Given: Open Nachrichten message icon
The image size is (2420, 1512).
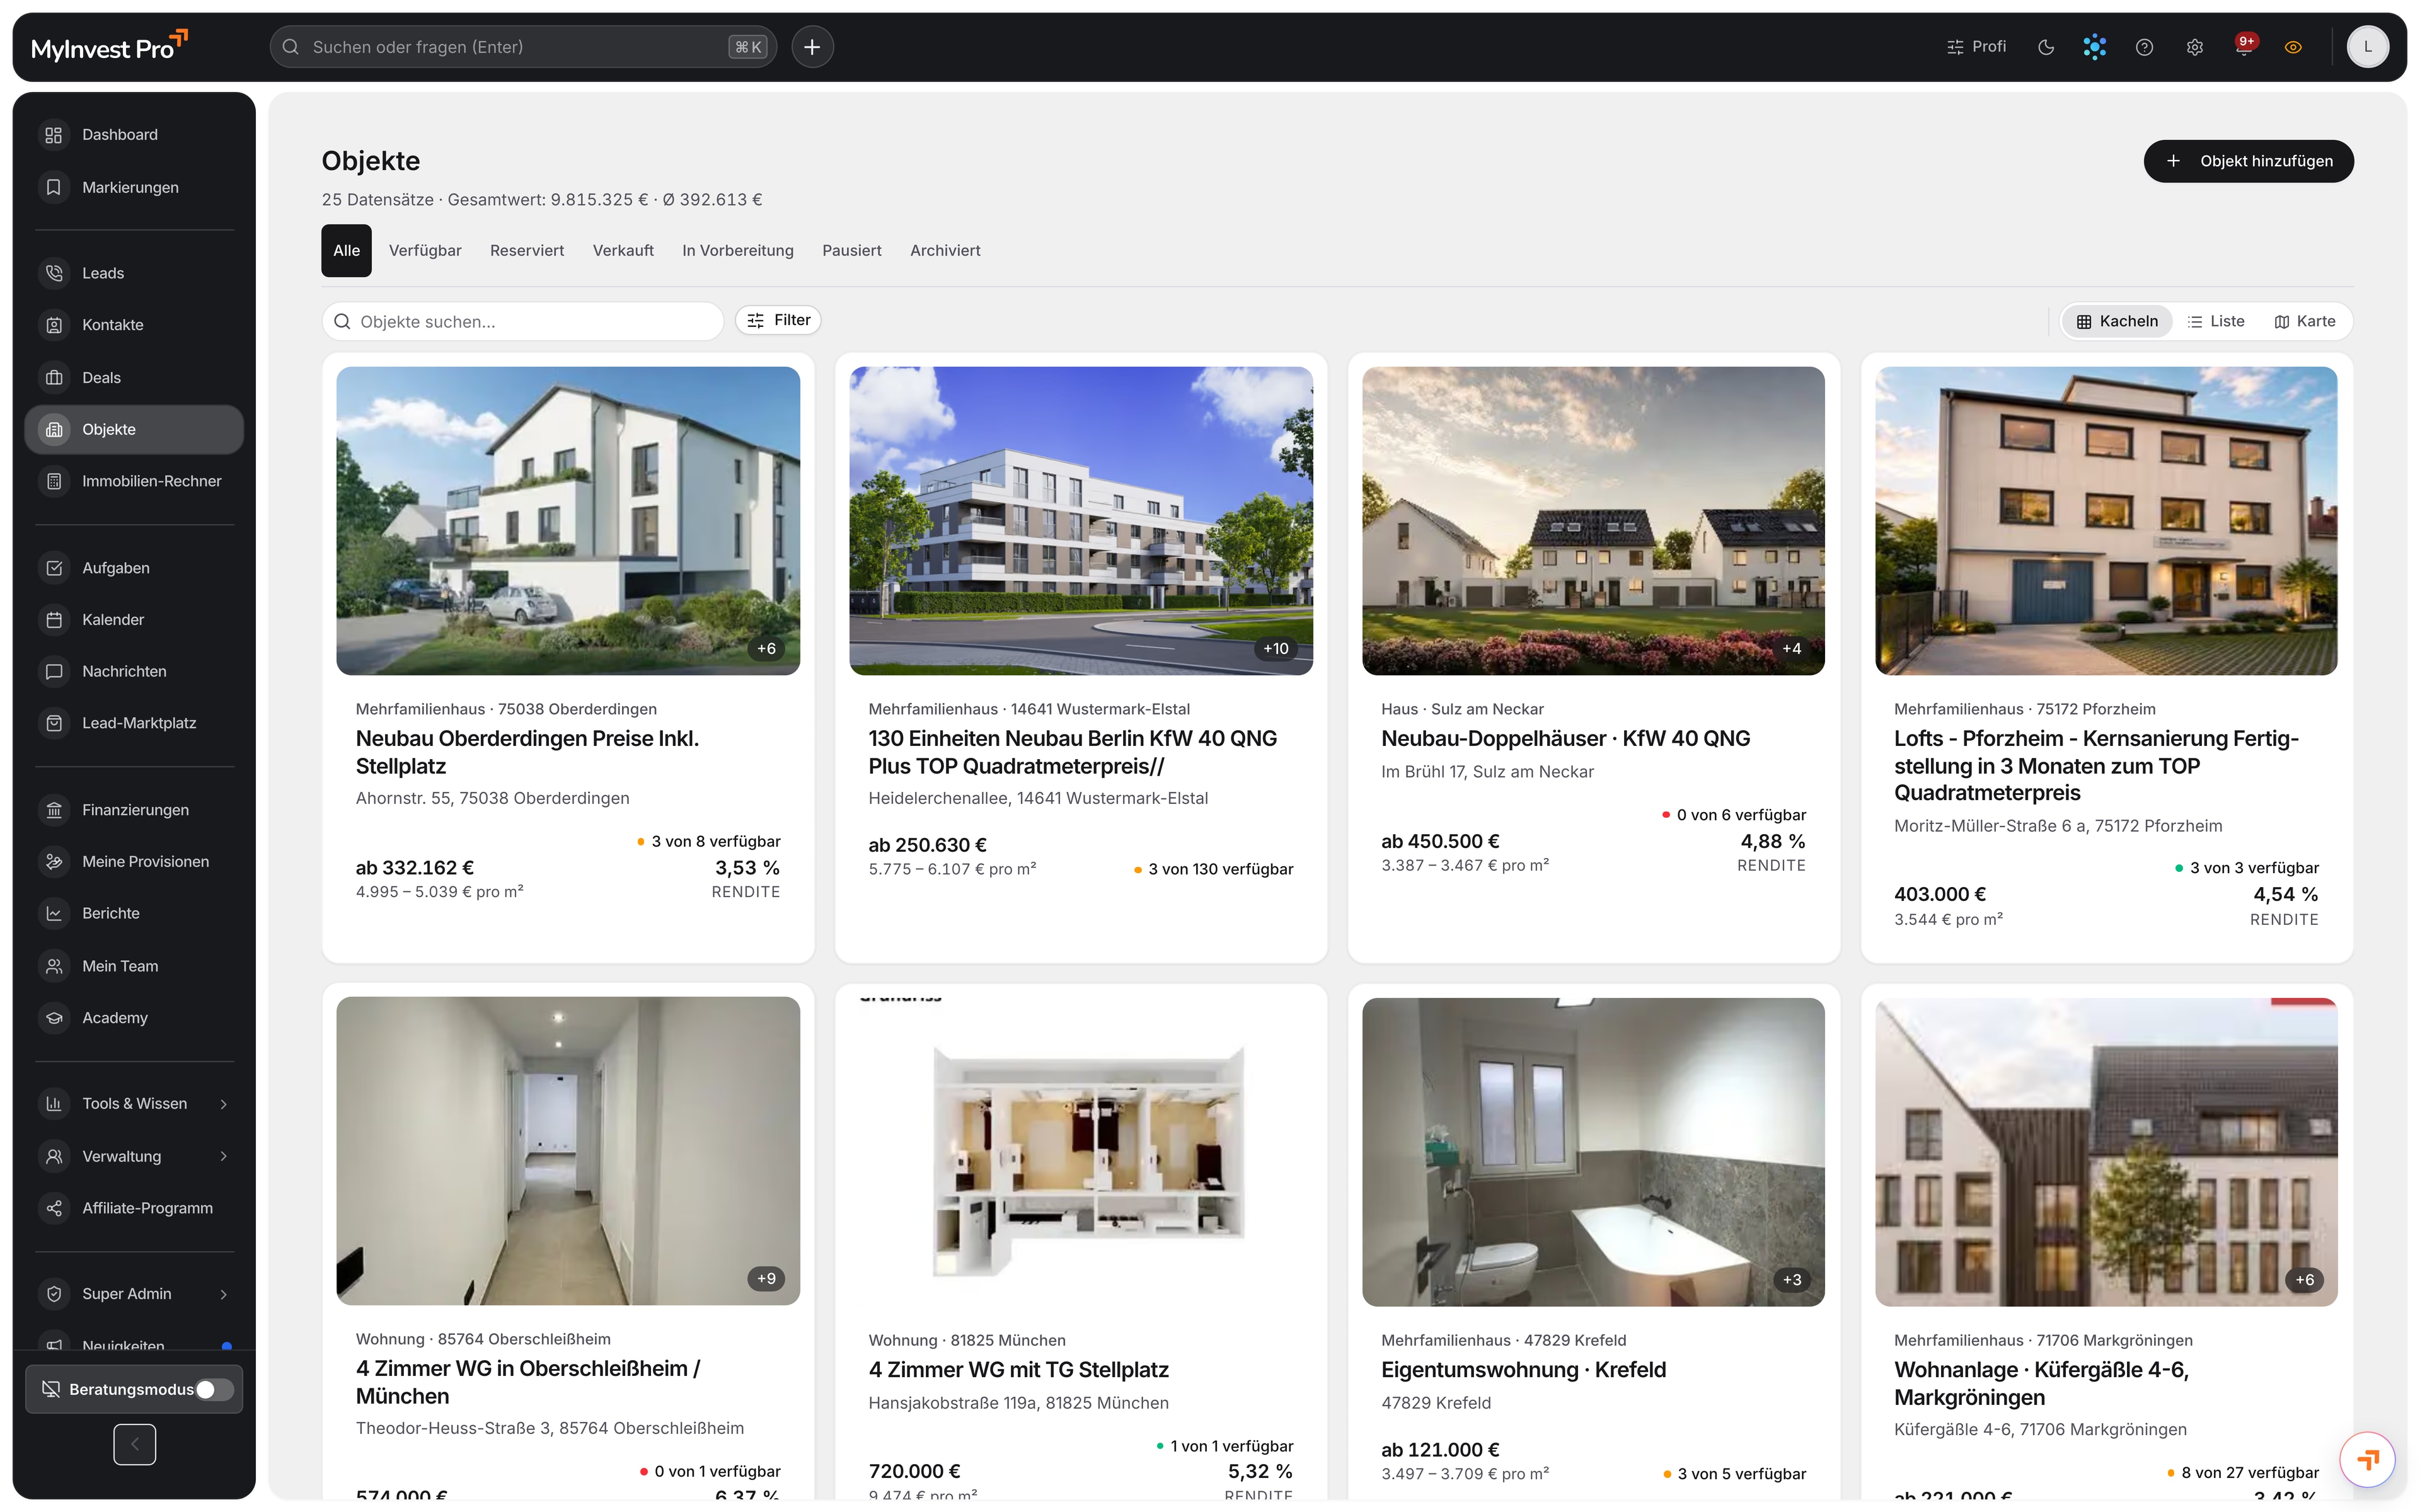Looking at the screenshot, I should click(54, 671).
